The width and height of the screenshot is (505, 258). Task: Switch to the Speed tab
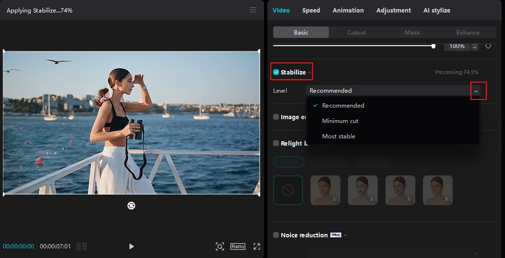click(x=311, y=10)
